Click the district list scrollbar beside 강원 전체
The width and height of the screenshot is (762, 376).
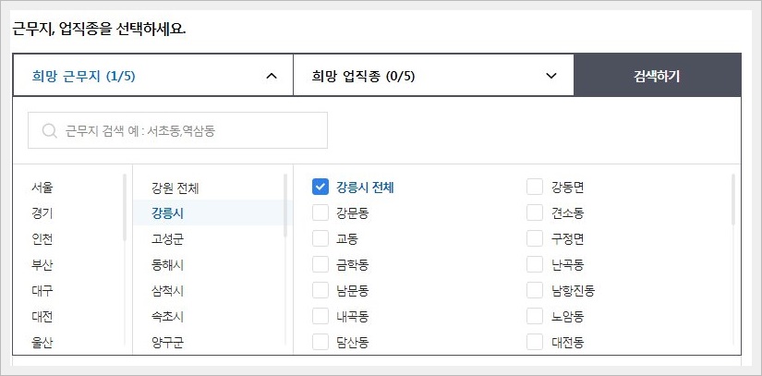(285, 205)
